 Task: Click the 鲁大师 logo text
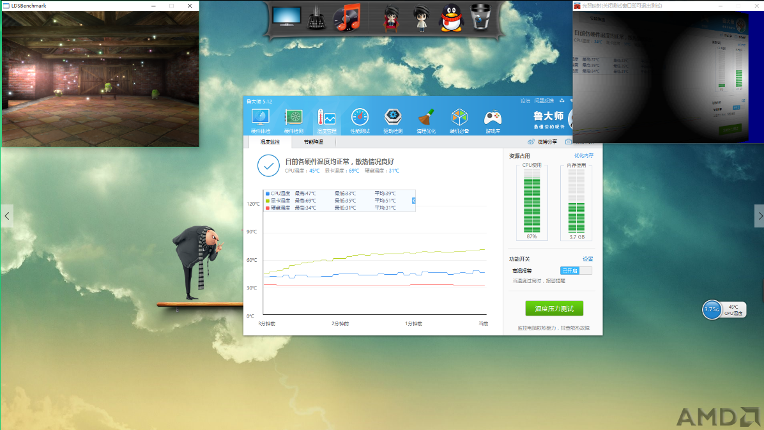[x=549, y=116]
